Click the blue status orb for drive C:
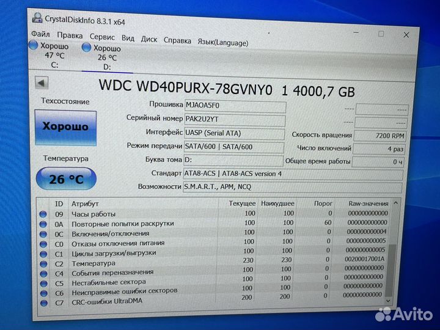Image resolution: width=440 pixels, height=330 pixels. (34, 45)
